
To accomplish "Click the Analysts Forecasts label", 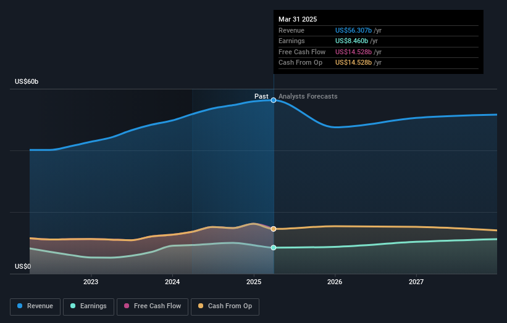I will pyautogui.click(x=308, y=96).
